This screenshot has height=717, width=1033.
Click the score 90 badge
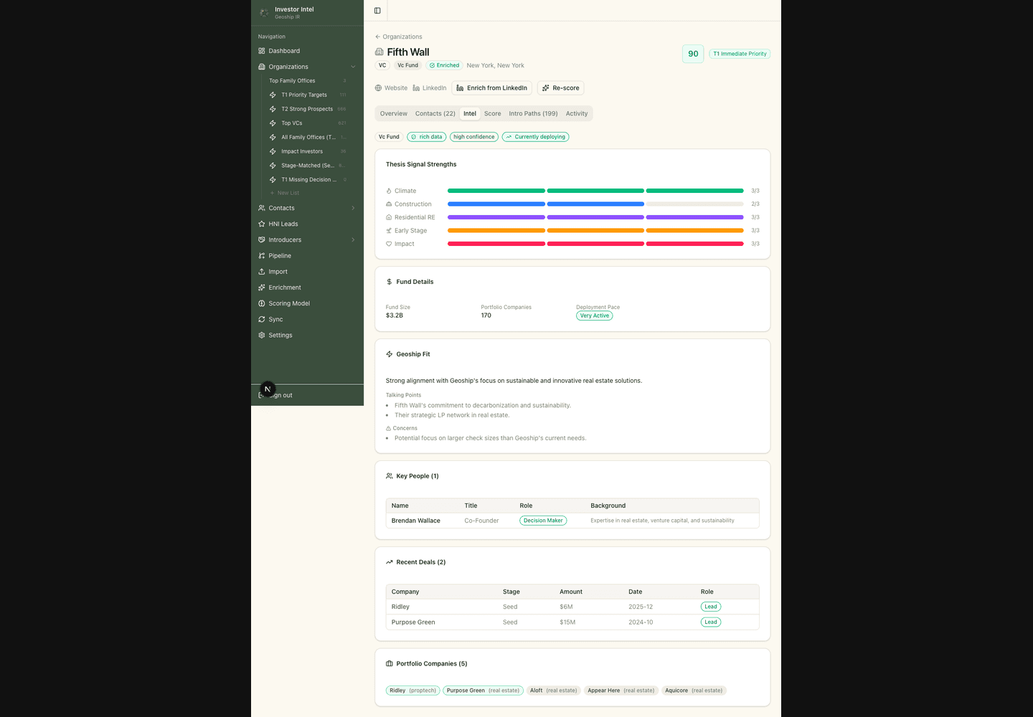[x=693, y=54]
